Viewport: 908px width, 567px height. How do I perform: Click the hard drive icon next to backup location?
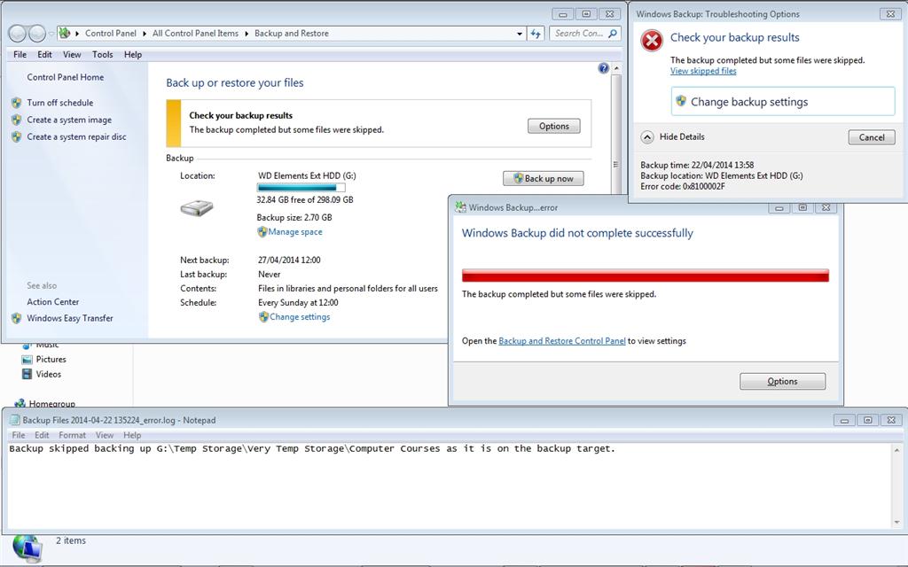[x=196, y=209]
